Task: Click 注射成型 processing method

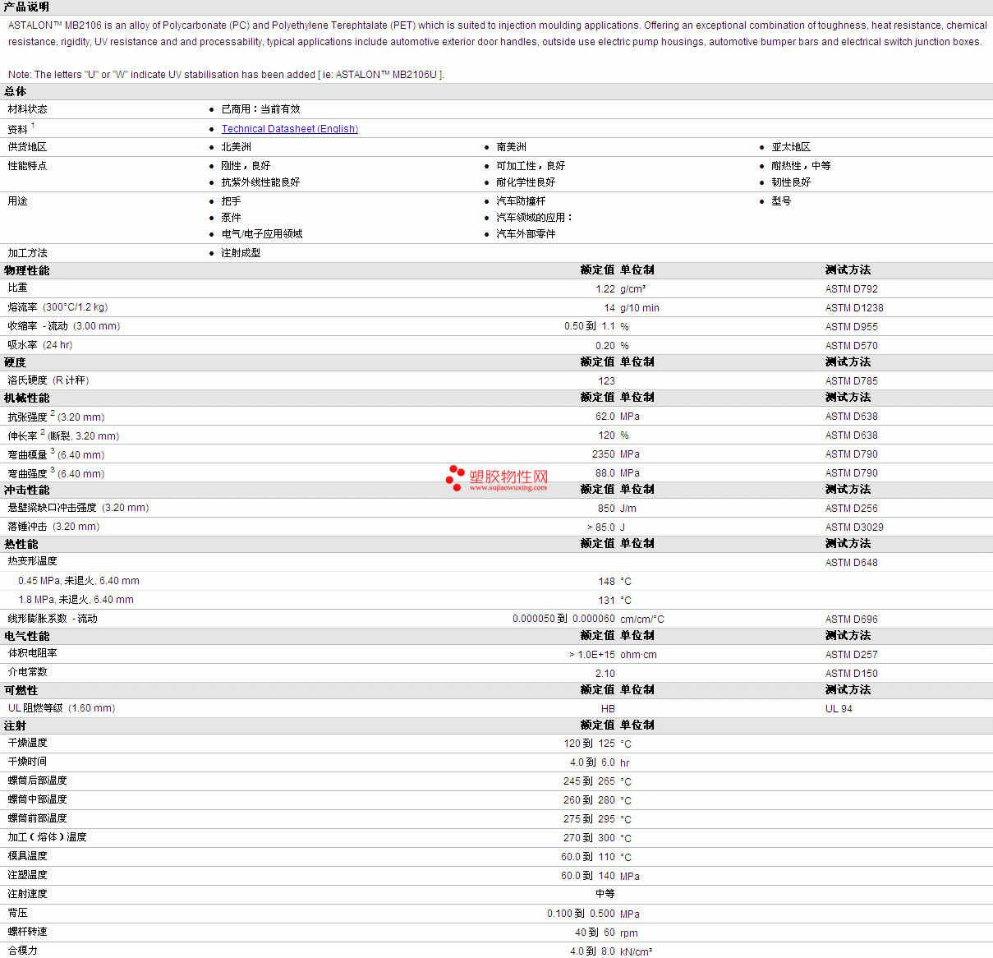Action: coord(241,253)
